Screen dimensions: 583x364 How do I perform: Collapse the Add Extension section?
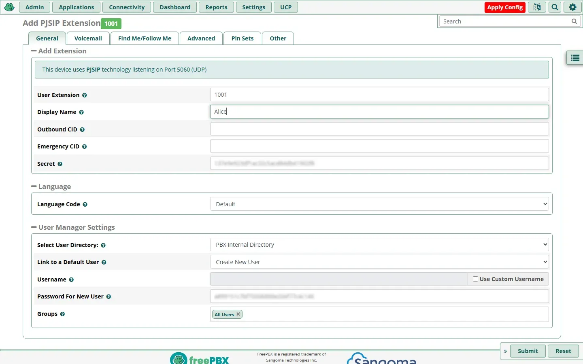click(x=34, y=51)
